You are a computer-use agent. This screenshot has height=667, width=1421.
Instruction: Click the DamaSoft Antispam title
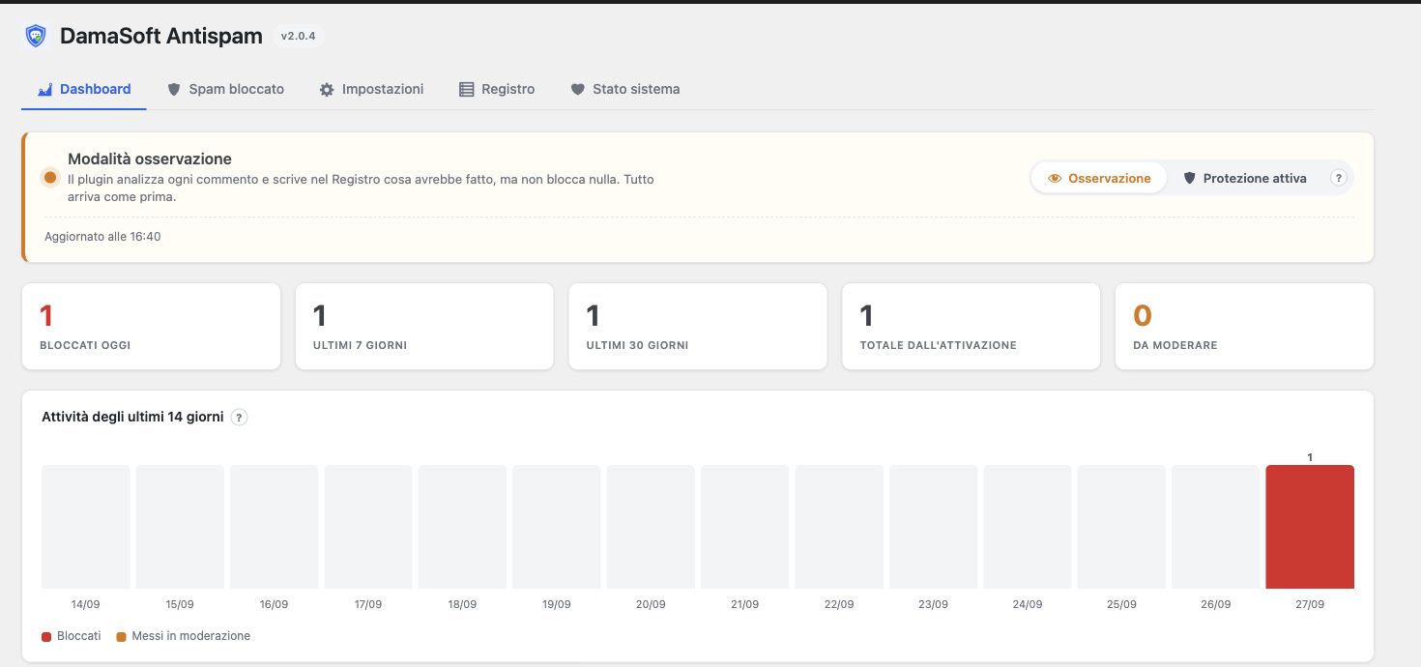coord(161,36)
